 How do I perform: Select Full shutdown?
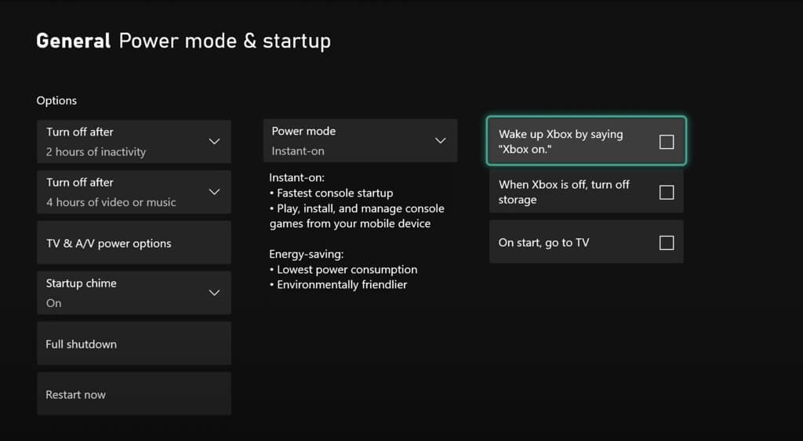pos(133,344)
